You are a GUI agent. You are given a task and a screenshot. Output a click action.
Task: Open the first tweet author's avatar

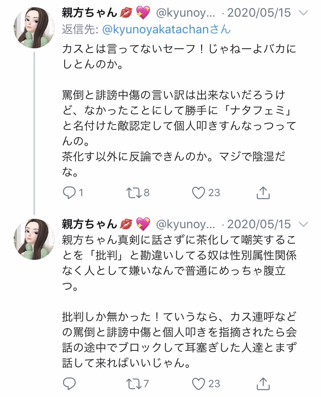tap(34, 28)
